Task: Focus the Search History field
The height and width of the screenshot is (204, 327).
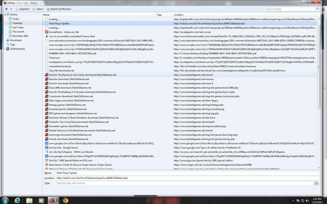Action: 293,9
